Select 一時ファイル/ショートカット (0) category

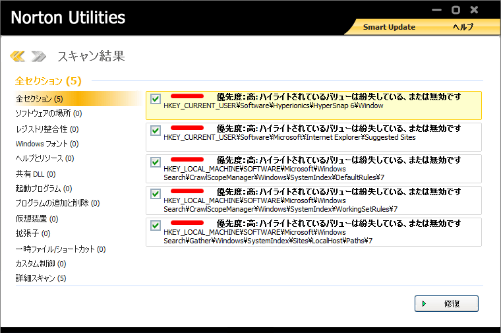tap(61, 249)
